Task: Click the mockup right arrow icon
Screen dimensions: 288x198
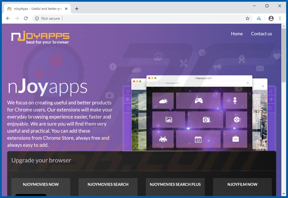Action: 271,99
